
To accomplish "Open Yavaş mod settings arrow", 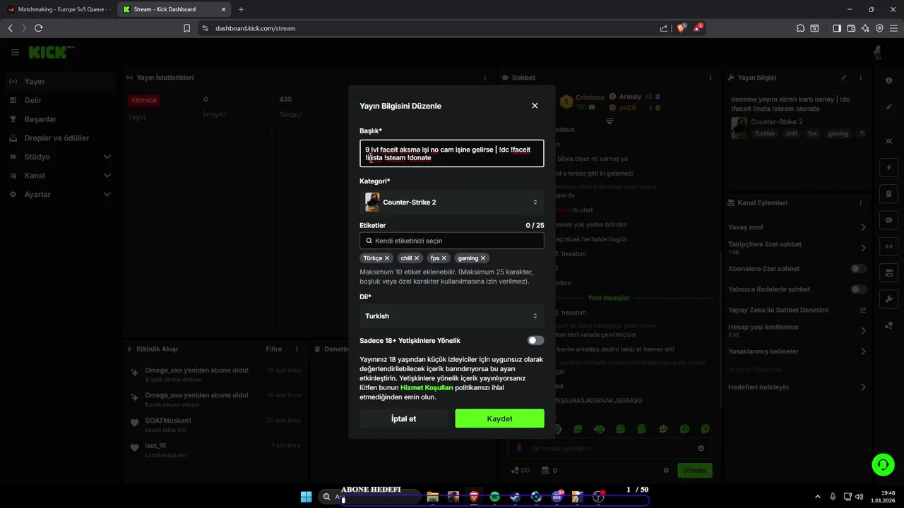I will point(863,227).
